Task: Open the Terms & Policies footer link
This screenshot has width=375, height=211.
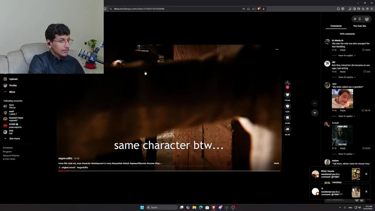Action: coord(11,155)
